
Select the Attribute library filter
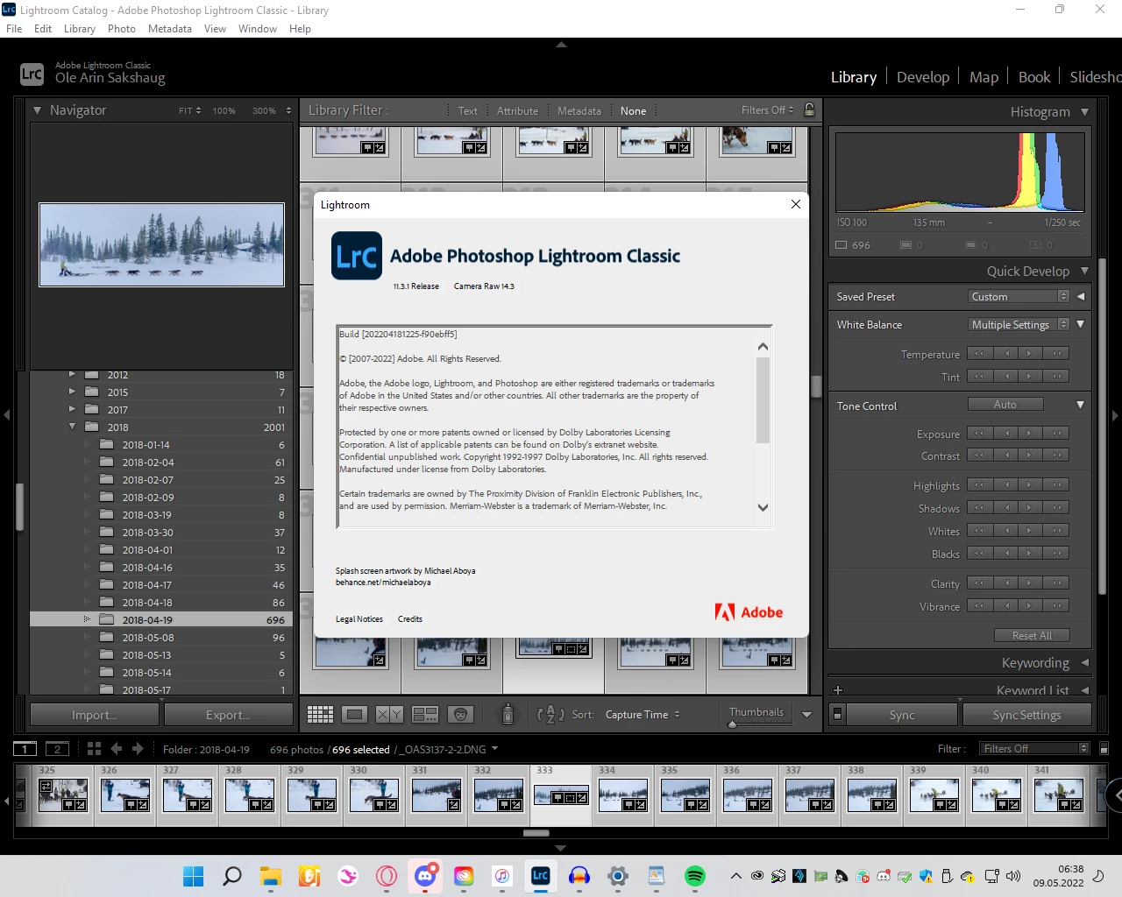pyautogui.click(x=517, y=111)
